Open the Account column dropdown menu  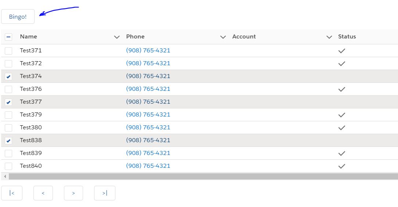[x=329, y=37]
